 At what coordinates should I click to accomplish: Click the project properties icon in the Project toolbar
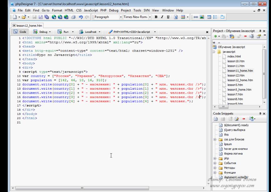[x=259, y=36]
